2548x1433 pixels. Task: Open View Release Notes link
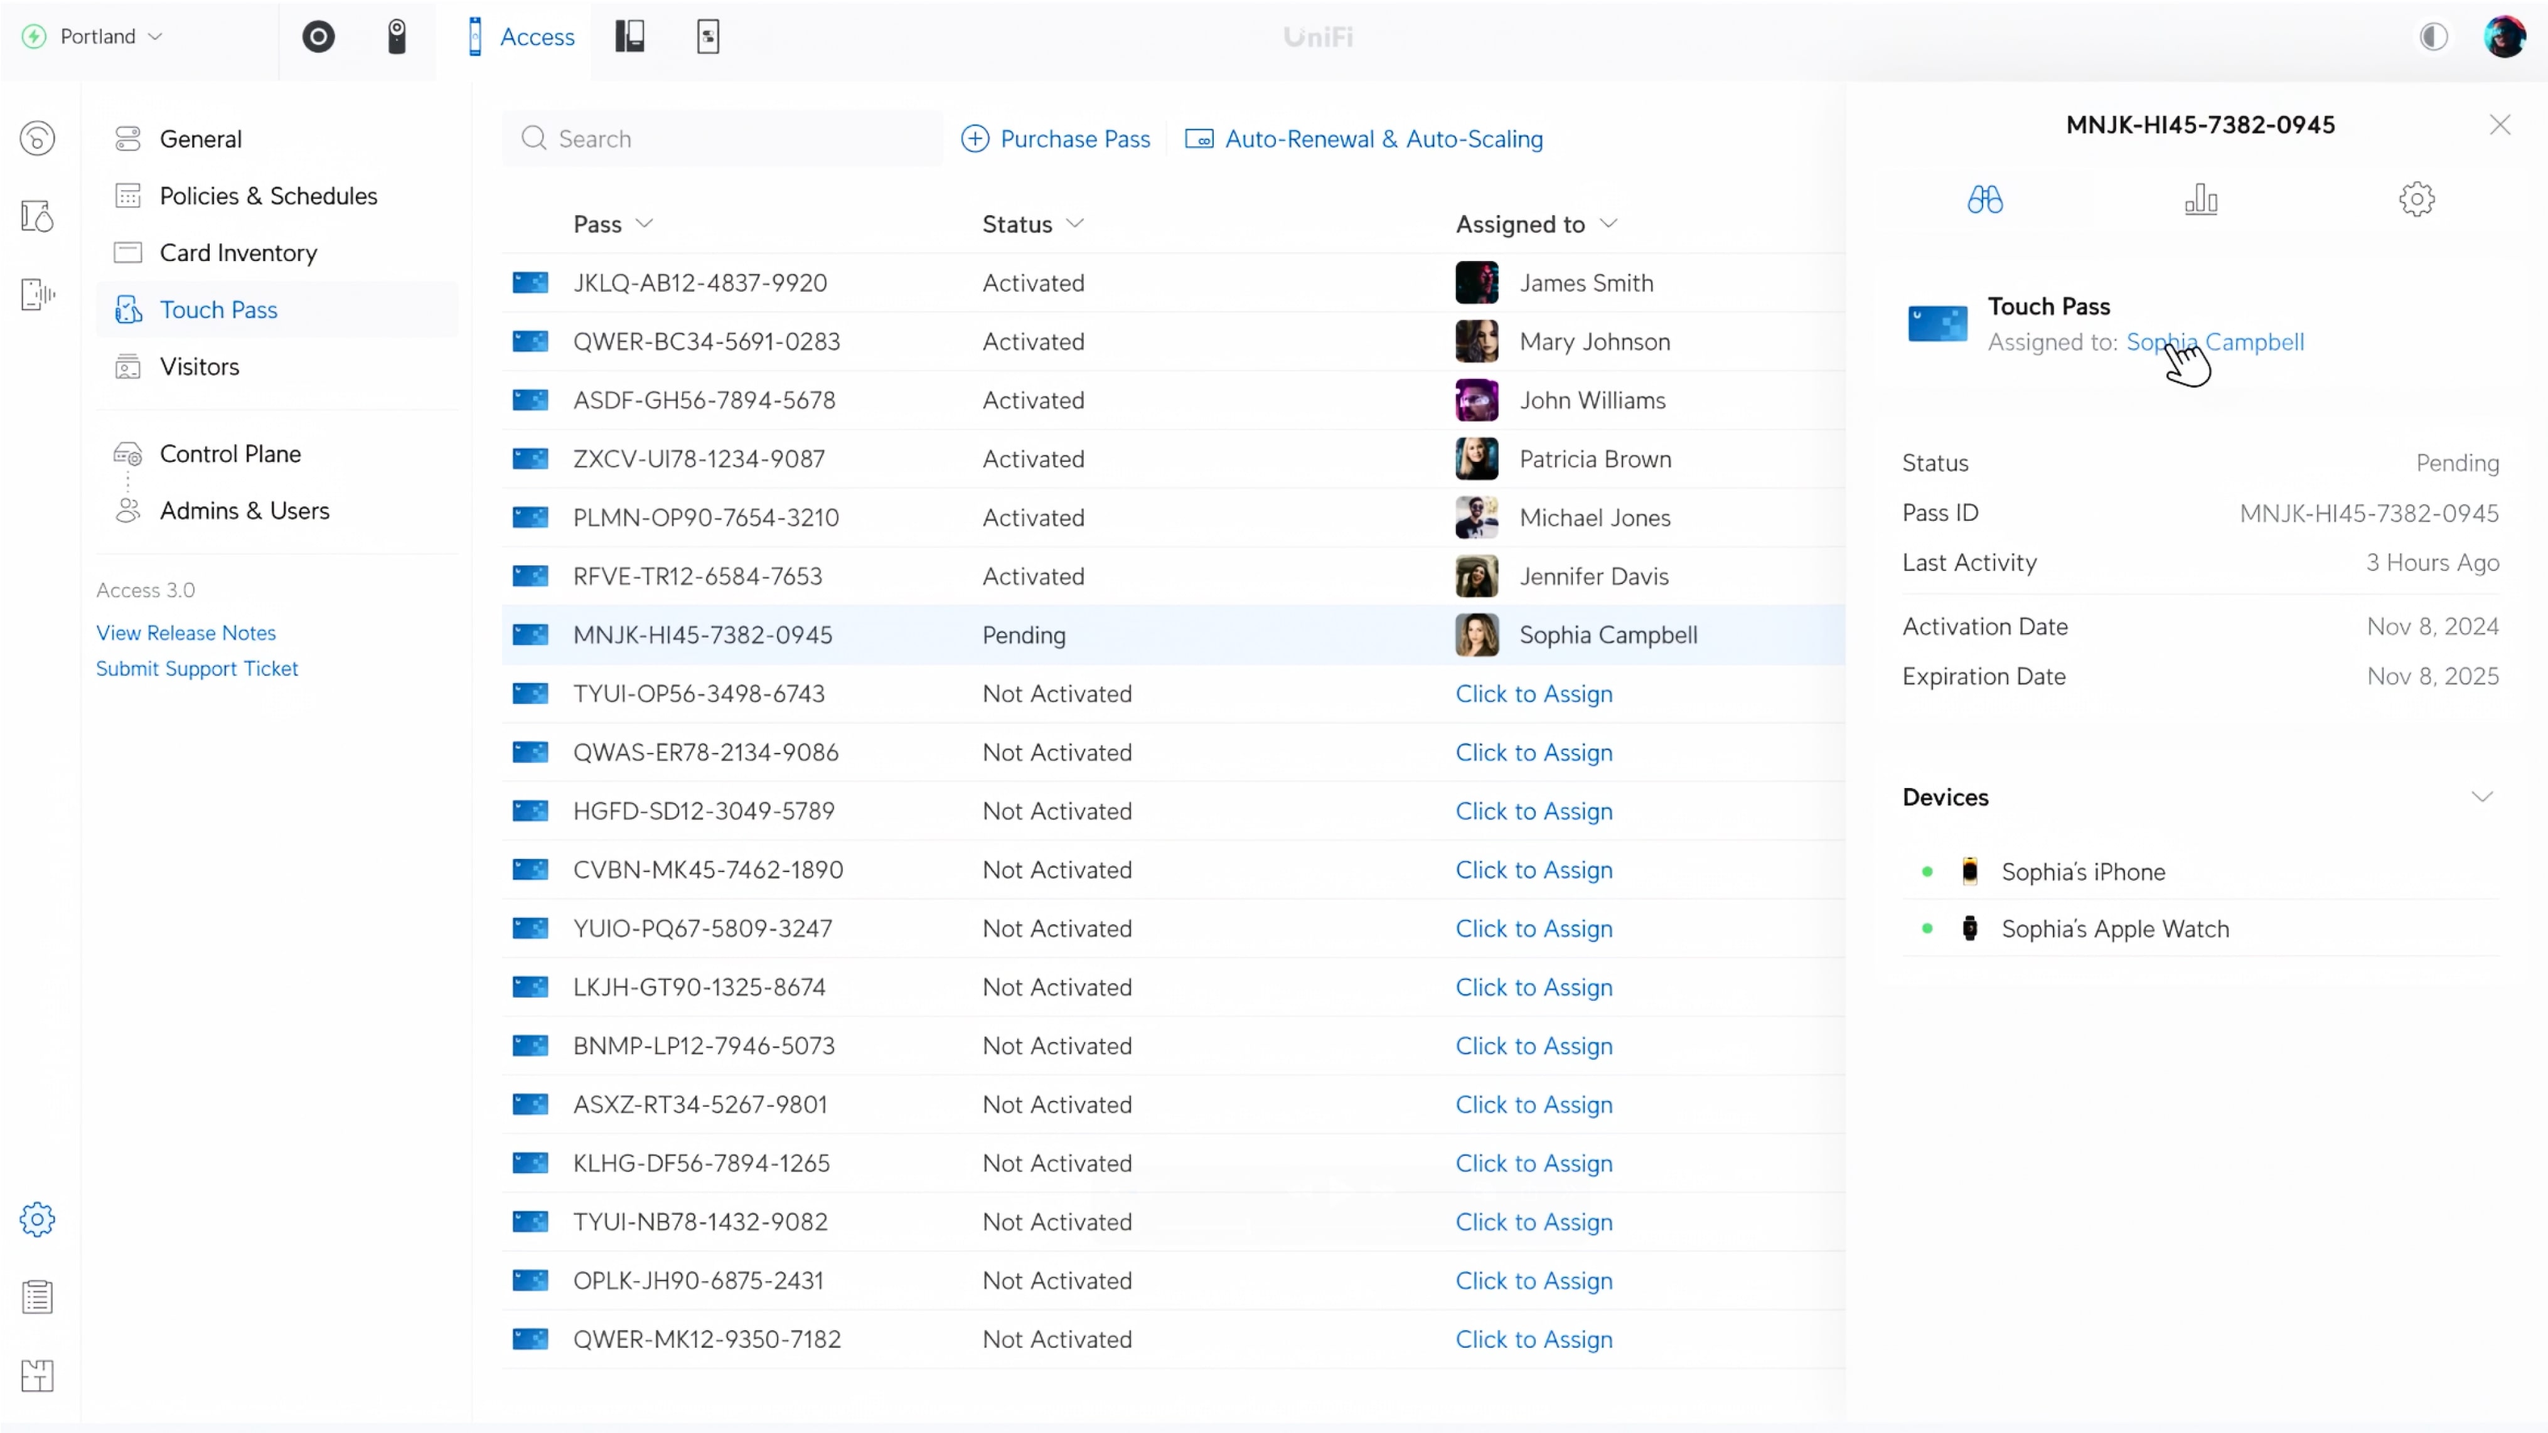click(186, 633)
